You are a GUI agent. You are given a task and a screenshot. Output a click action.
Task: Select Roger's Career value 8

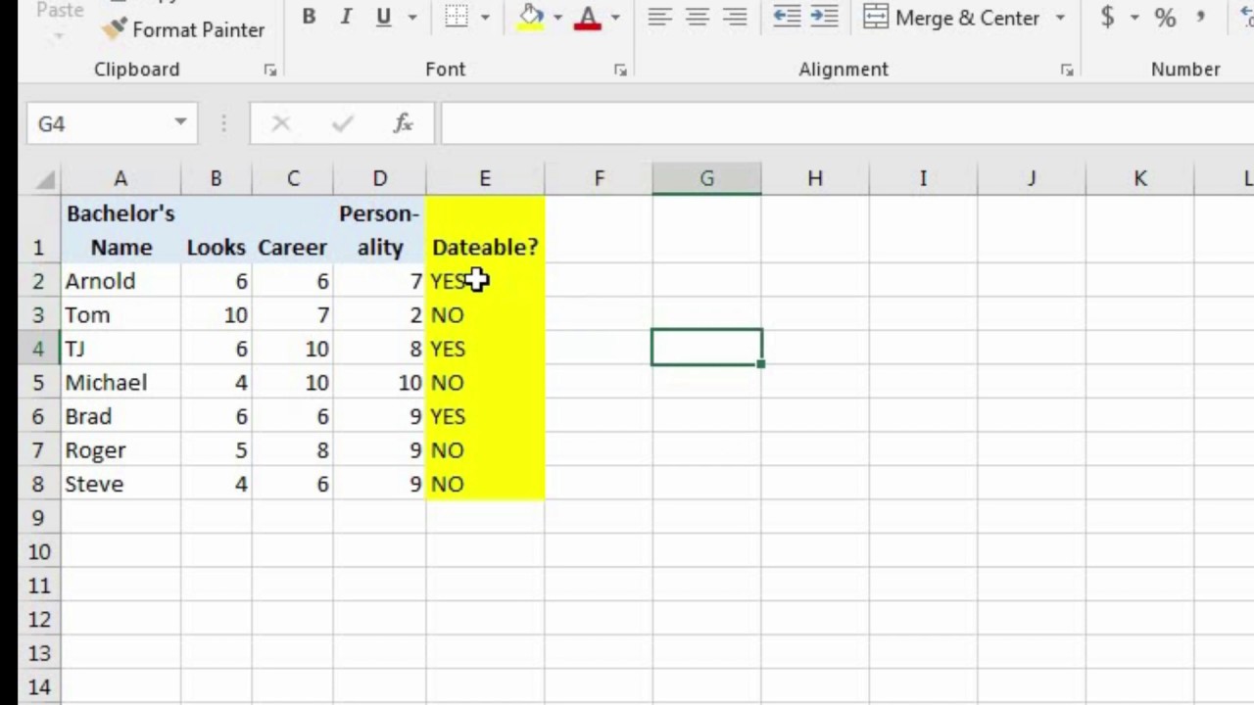pyautogui.click(x=292, y=450)
